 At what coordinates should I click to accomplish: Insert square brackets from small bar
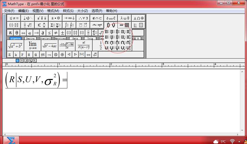coord(75,33)
